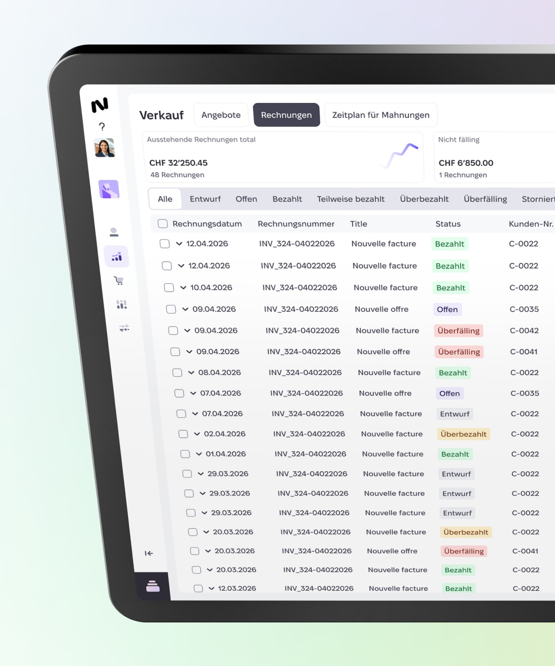This screenshot has height=666, width=555.
Task: Open Zeitplan für Mahnungen tab
Action: (381, 115)
